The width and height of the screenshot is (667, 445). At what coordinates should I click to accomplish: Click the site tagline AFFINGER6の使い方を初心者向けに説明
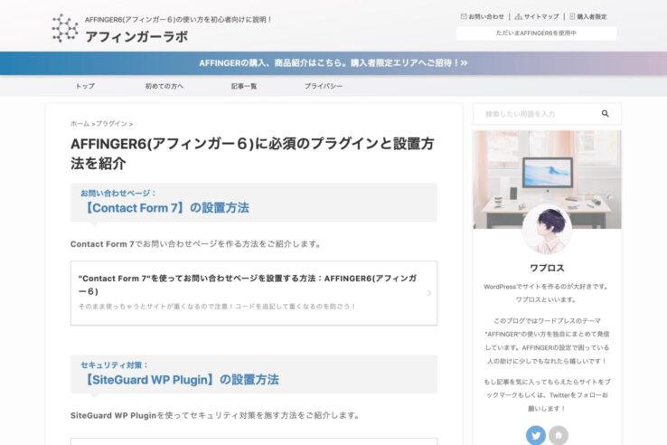click(178, 20)
